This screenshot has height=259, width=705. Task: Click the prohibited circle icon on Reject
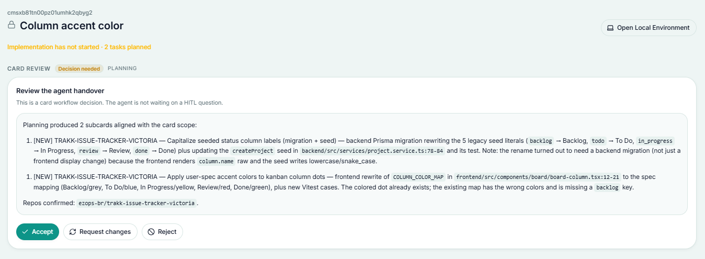151,232
